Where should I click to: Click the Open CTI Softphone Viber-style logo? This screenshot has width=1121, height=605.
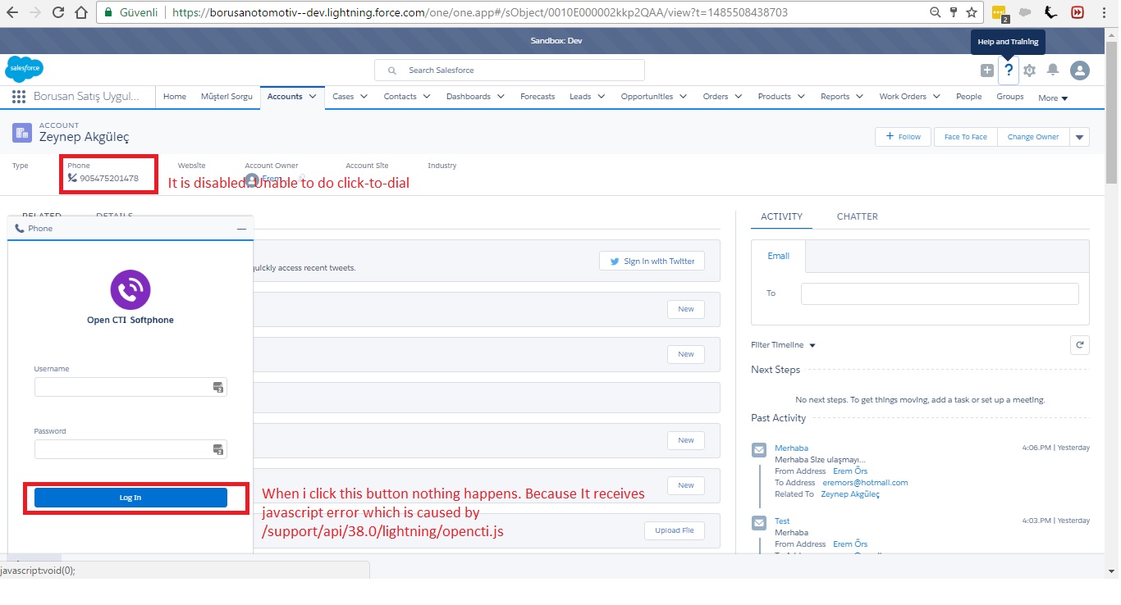coord(130,290)
